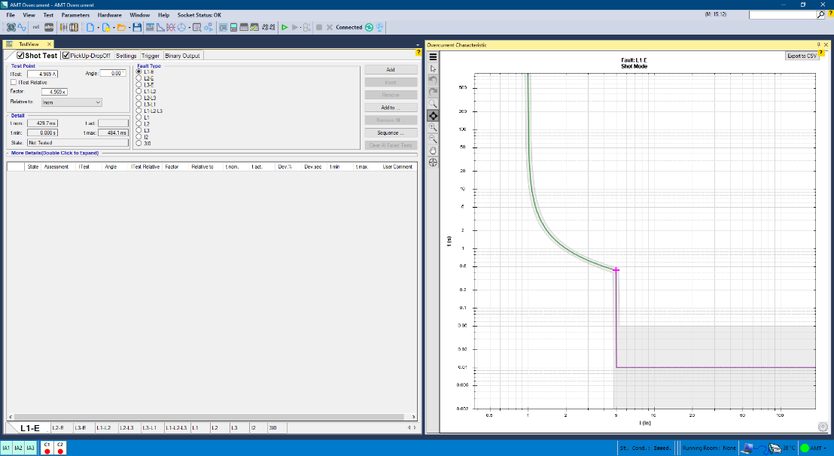The height and width of the screenshot is (456, 834).
Task: Choose the L1-L2-L3 fault type option
Action: click(138, 111)
